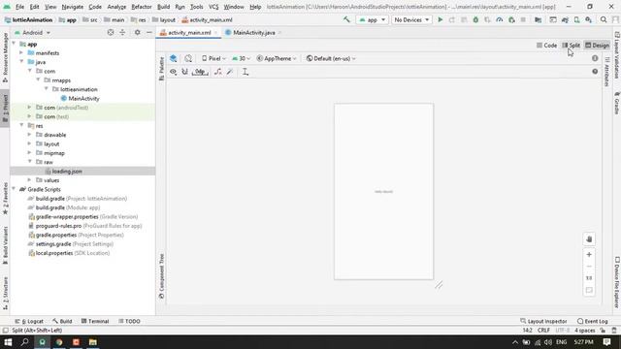Open the app run configuration dropdown
The height and width of the screenshot is (349, 621).
coord(372,19)
